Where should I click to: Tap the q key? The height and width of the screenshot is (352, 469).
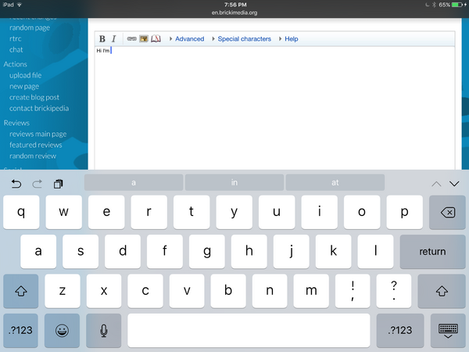(21, 212)
